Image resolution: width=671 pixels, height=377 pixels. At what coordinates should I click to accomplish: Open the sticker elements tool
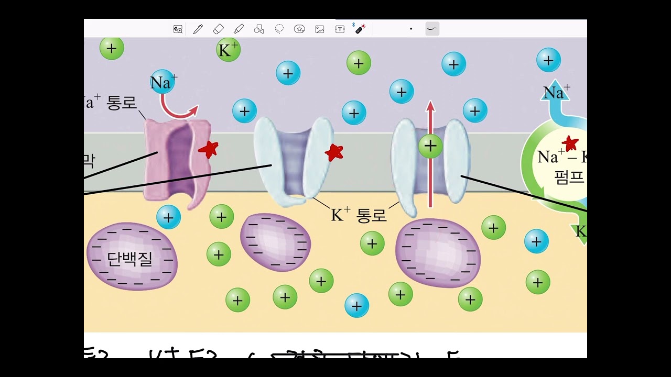tap(299, 29)
